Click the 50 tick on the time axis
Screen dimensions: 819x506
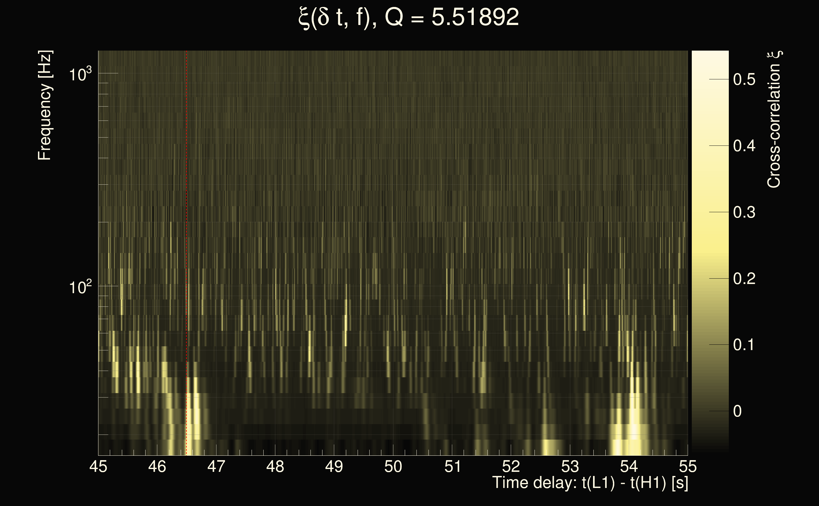click(393, 466)
